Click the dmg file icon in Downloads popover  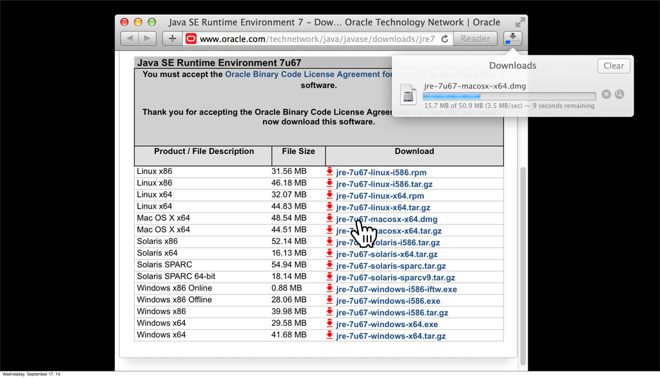[408, 94]
